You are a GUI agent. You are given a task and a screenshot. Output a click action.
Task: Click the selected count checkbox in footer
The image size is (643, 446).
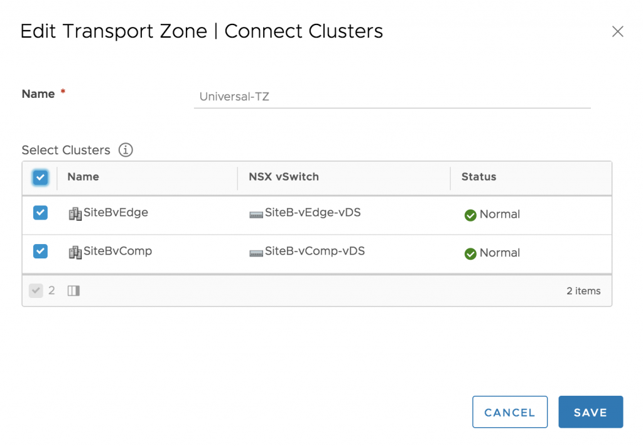[36, 291]
